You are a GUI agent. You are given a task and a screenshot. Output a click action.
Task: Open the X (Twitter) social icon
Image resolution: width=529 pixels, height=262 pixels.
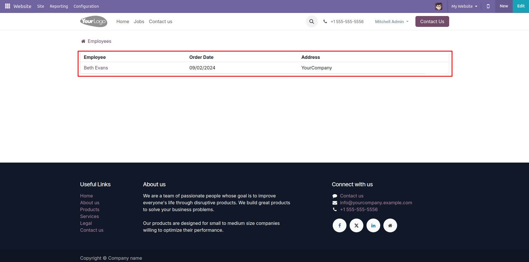[x=356, y=225]
